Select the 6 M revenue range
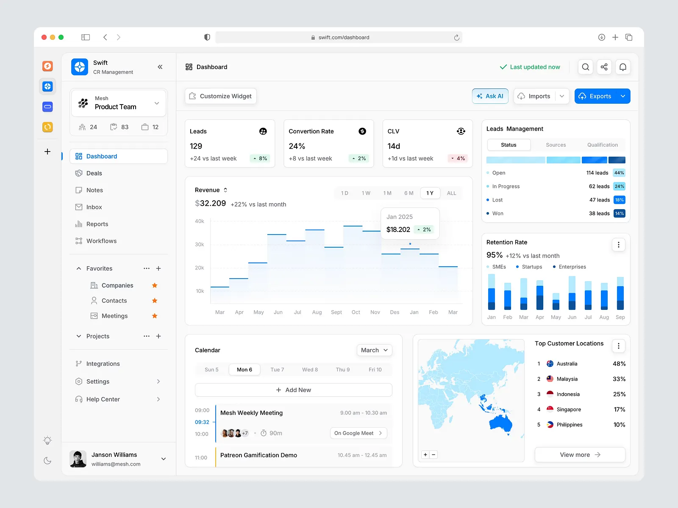This screenshot has height=508, width=678. 409,193
